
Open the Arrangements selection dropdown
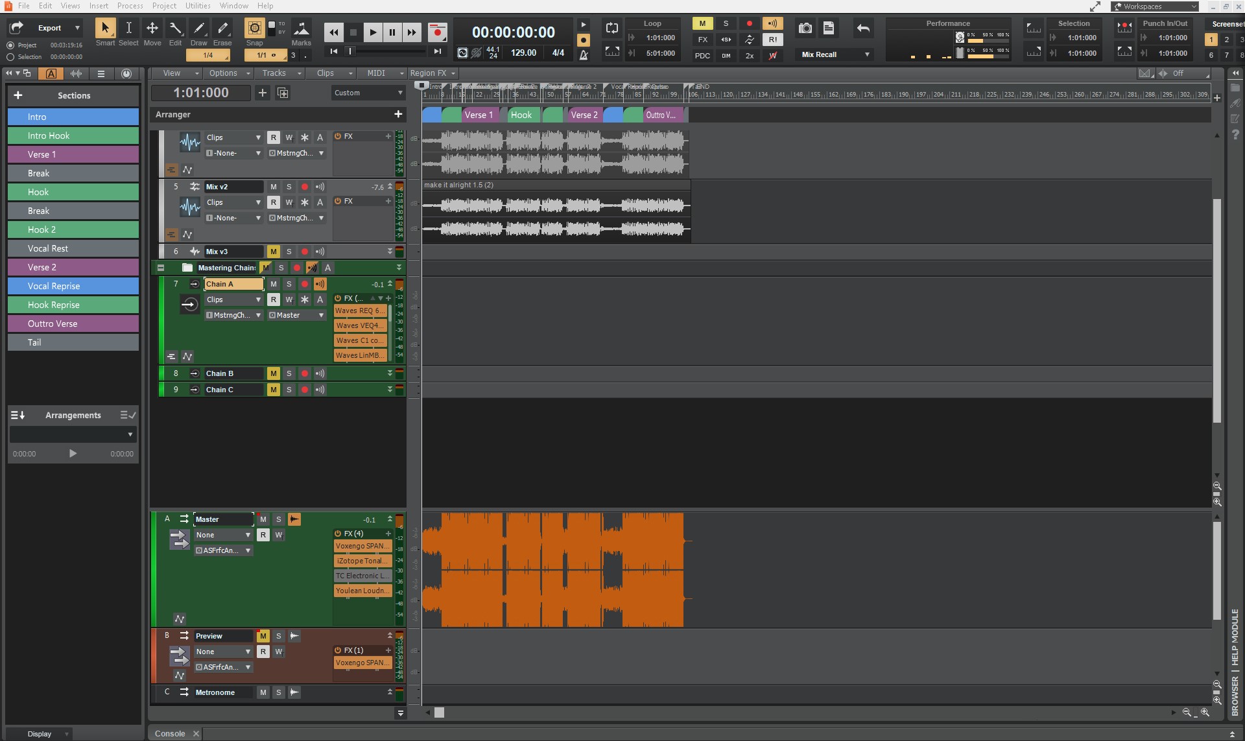73,434
